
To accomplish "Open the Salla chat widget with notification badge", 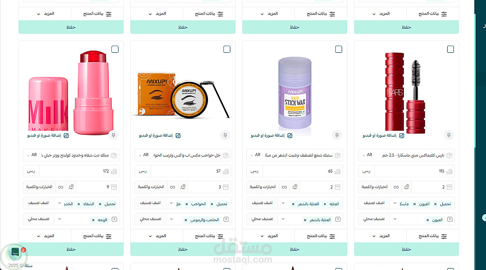I will tap(15, 253).
